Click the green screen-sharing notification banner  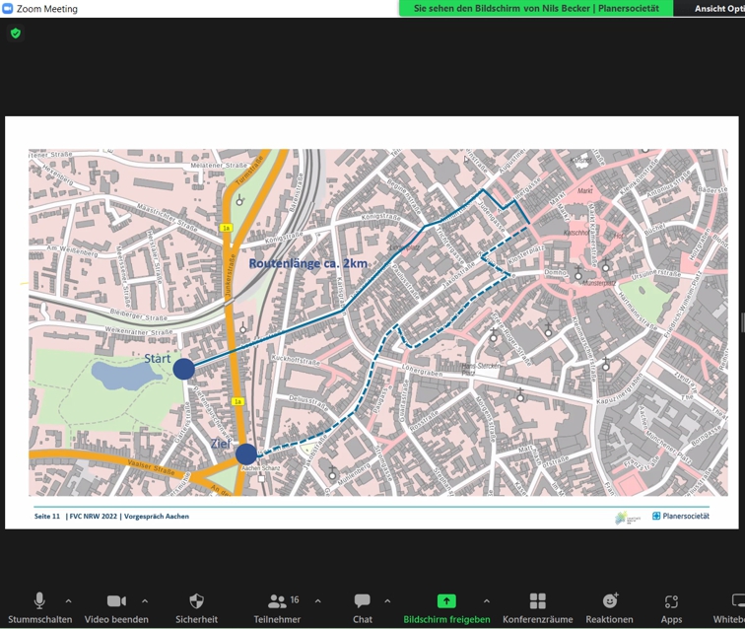(x=536, y=9)
